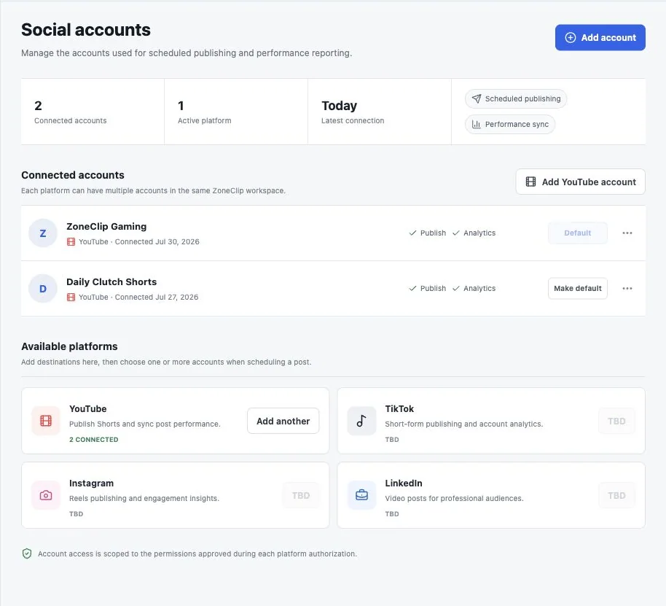This screenshot has width=666, height=606.
Task: Click the Today Latest connection stat
Action: (380, 112)
